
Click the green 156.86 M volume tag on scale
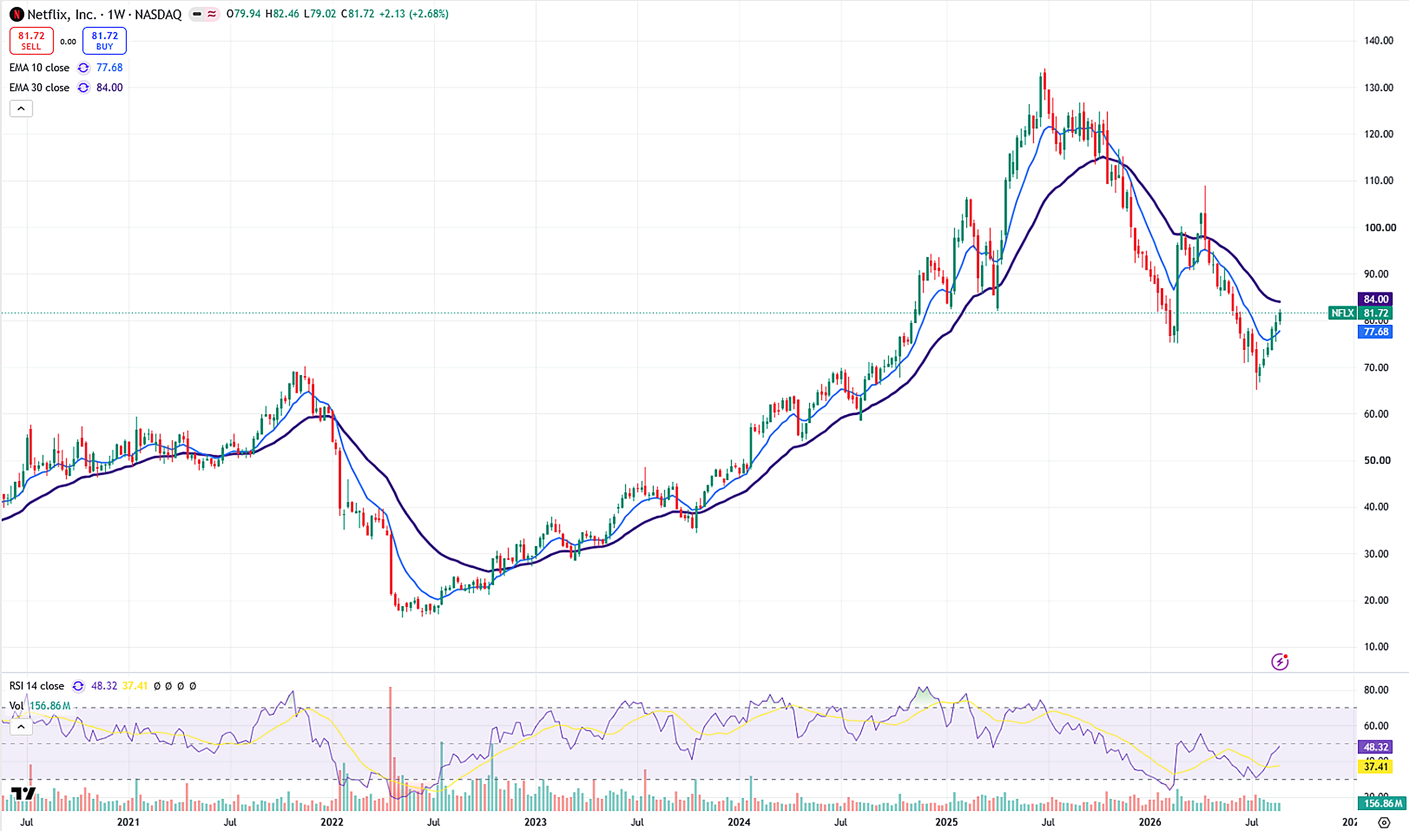coord(1383,804)
